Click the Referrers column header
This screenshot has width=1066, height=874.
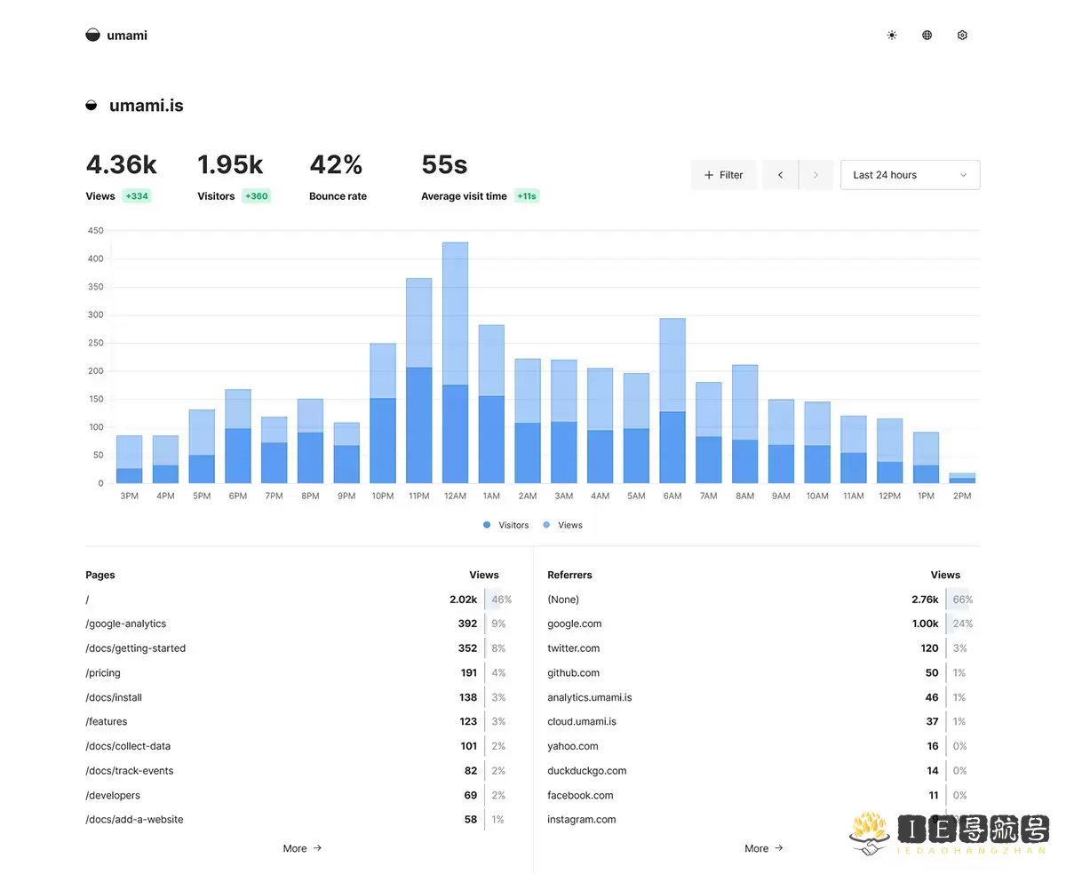point(569,575)
